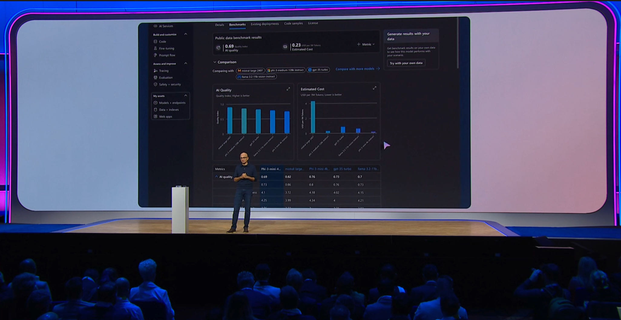Select the Safety + security shield icon

[x=156, y=85]
